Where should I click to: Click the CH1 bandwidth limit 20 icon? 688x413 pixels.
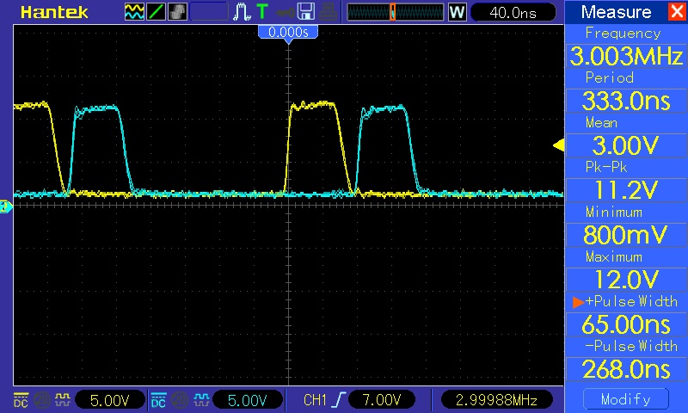coord(42,400)
